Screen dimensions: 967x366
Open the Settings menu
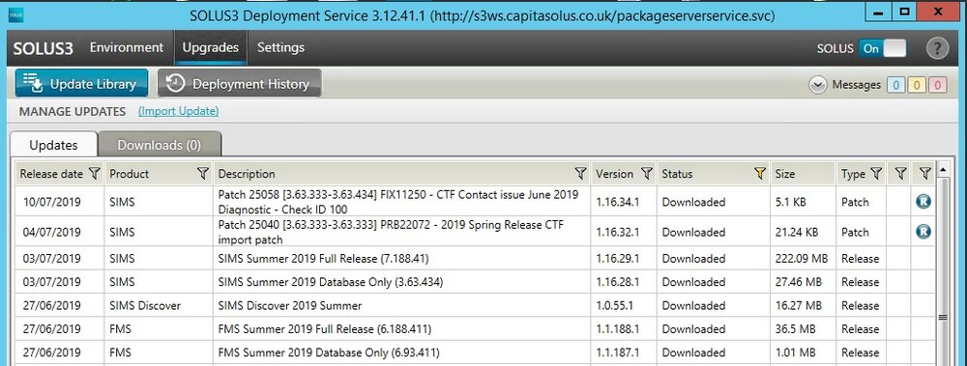tap(280, 47)
